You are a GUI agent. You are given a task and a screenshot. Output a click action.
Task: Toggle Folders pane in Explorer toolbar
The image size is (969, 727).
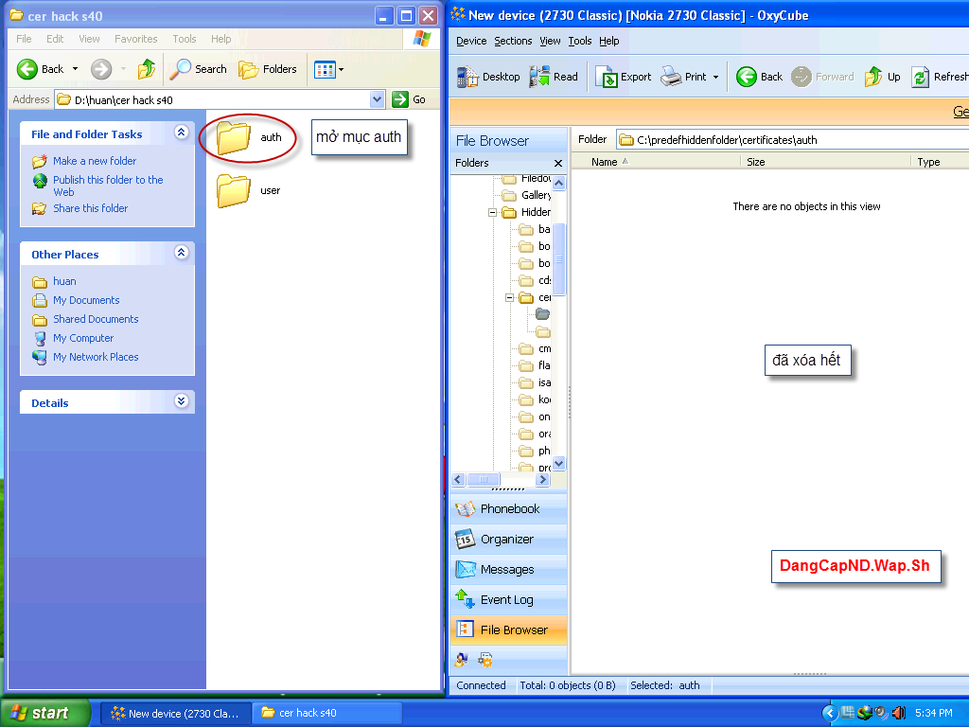click(x=268, y=69)
